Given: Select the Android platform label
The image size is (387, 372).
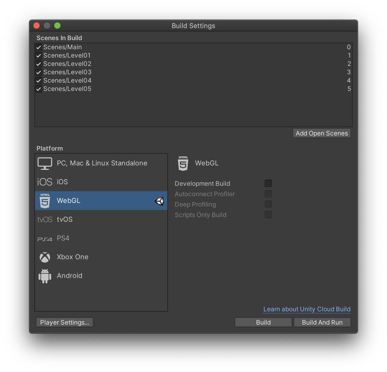Looking at the screenshot, I should coord(70,276).
